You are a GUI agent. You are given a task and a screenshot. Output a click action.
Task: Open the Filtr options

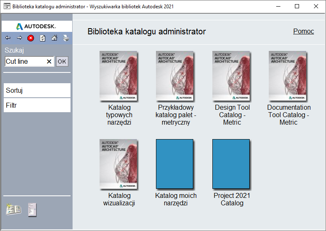tap(37, 105)
